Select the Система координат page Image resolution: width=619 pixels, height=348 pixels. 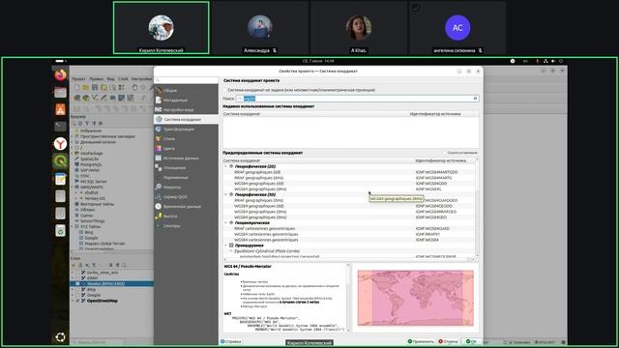pyautogui.click(x=186, y=119)
